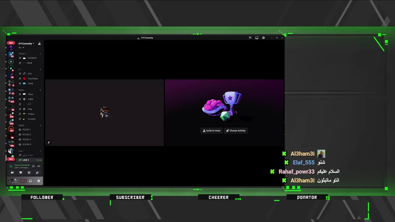Open the Mod text channel
The height and width of the screenshot is (222, 395).
[30, 63]
